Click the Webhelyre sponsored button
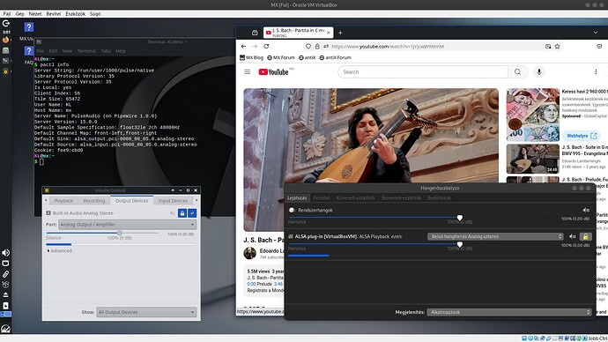608x342 pixels. (x=582, y=136)
